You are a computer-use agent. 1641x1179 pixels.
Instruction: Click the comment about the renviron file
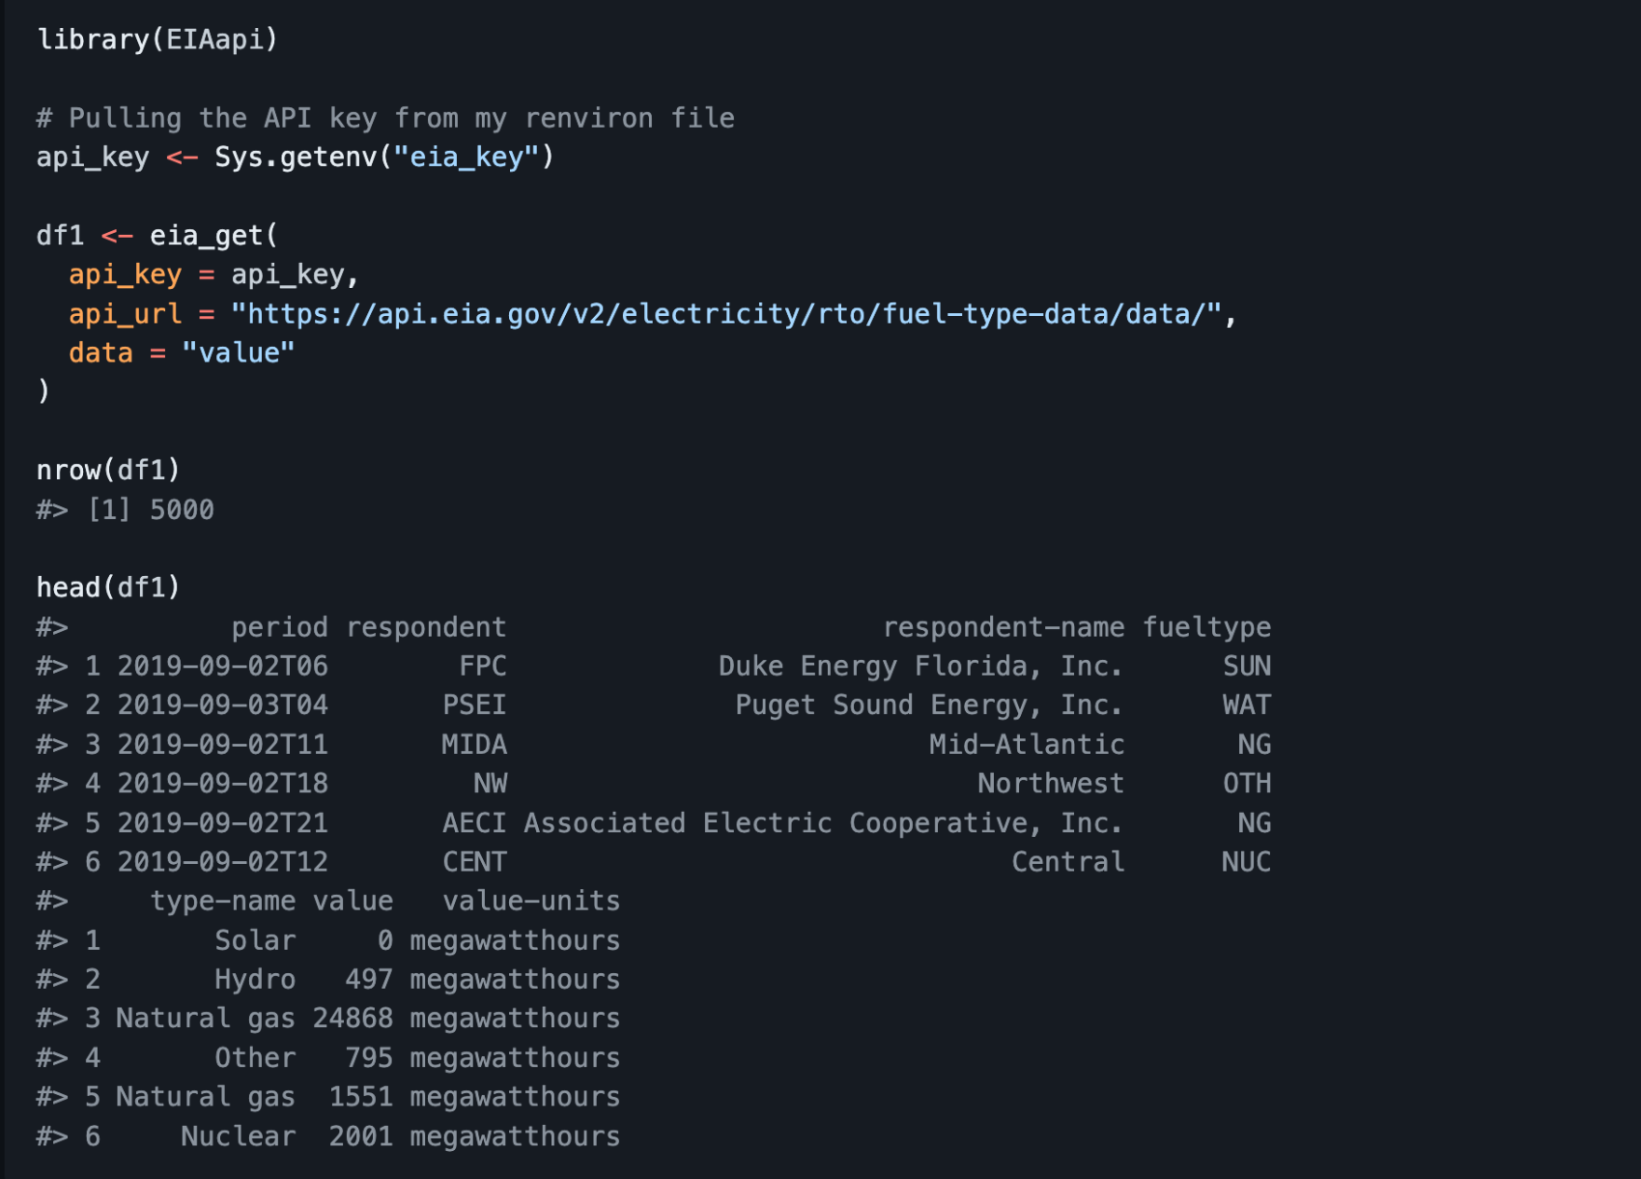pyautogui.click(x=384, y=118)
